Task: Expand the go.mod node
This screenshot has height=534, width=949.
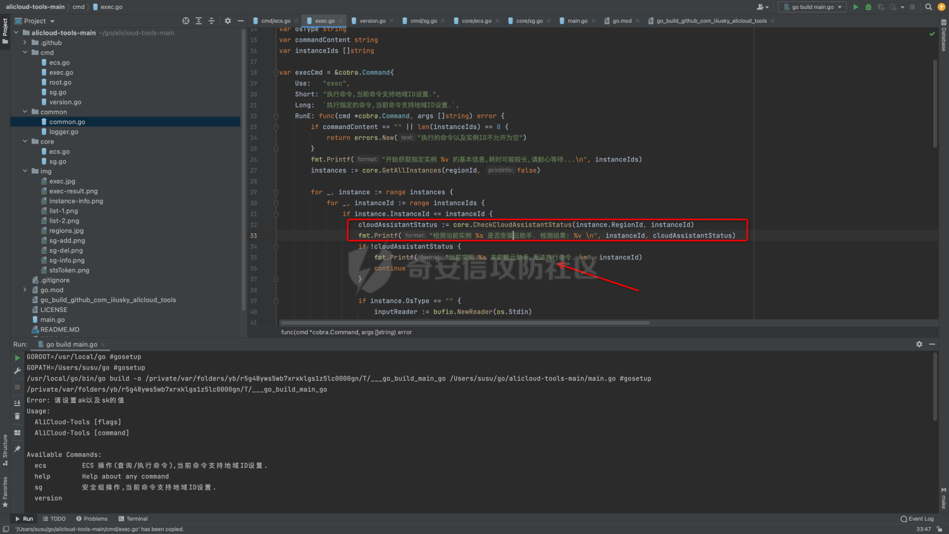Action: pyautogui.click(x=25, y=290)
